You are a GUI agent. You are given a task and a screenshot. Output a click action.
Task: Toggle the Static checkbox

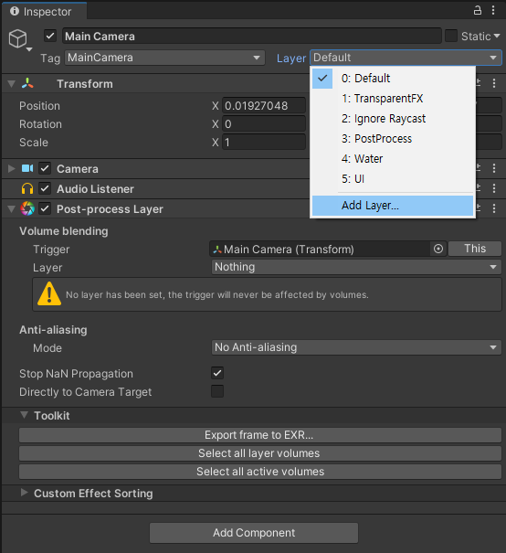451,36
